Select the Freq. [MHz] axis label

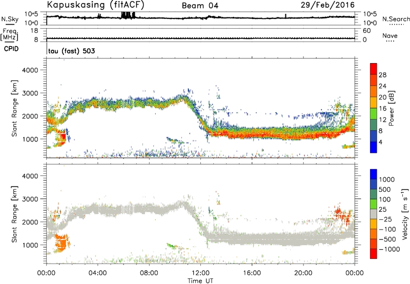pyautogui.click(x=9, y=34)
